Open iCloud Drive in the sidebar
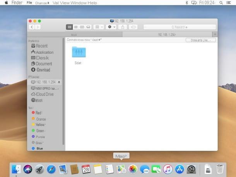The image size is (236, 177). pyautogui.click(x=43, y=94)
